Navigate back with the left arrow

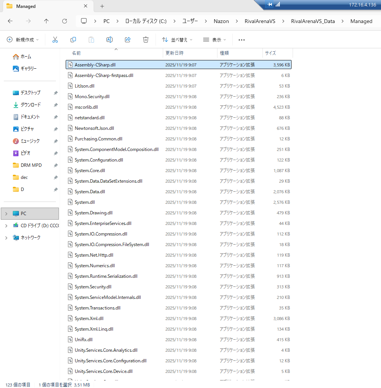pos(10,21)
